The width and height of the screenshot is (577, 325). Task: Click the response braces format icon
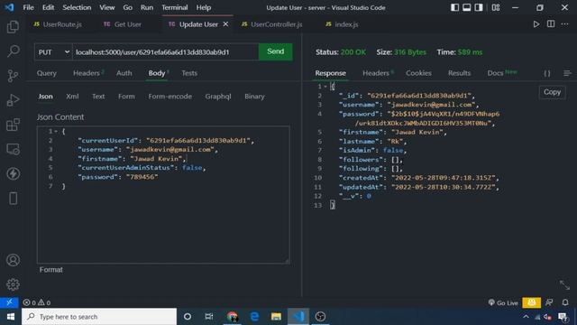(x=547, y=73)
